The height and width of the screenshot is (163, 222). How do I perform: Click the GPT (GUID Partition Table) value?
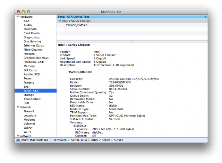[x=127, y=116]
